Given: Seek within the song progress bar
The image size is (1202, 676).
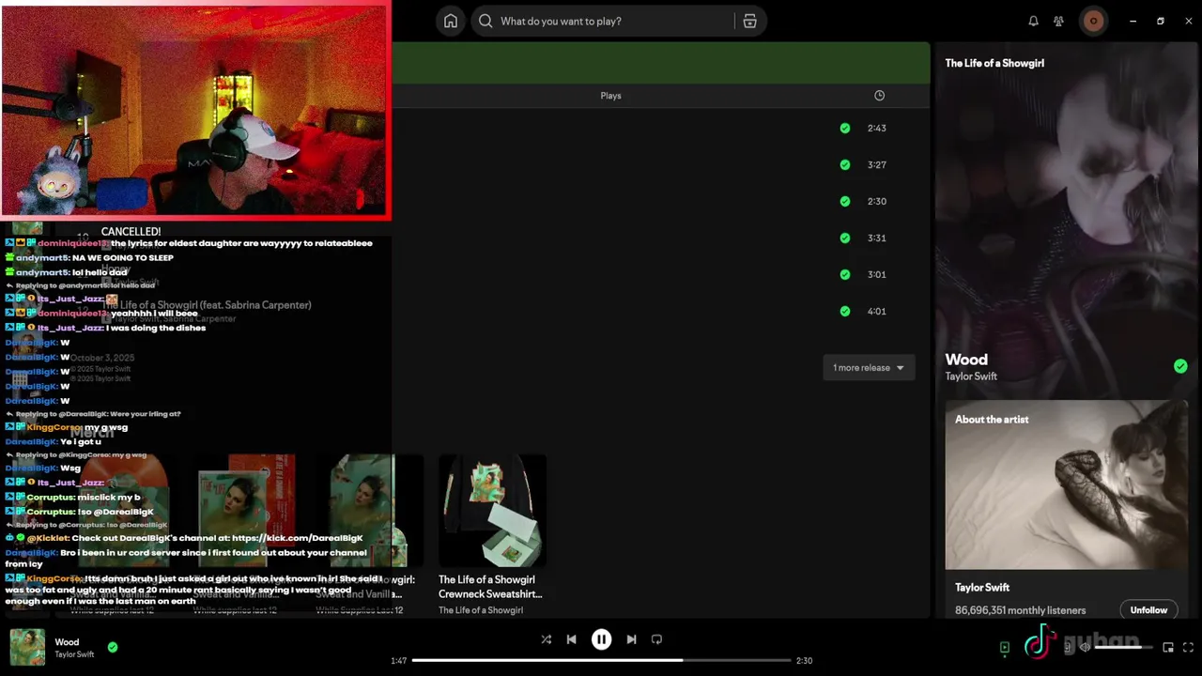Looking at the screenshot, I should tap(601, 660).
